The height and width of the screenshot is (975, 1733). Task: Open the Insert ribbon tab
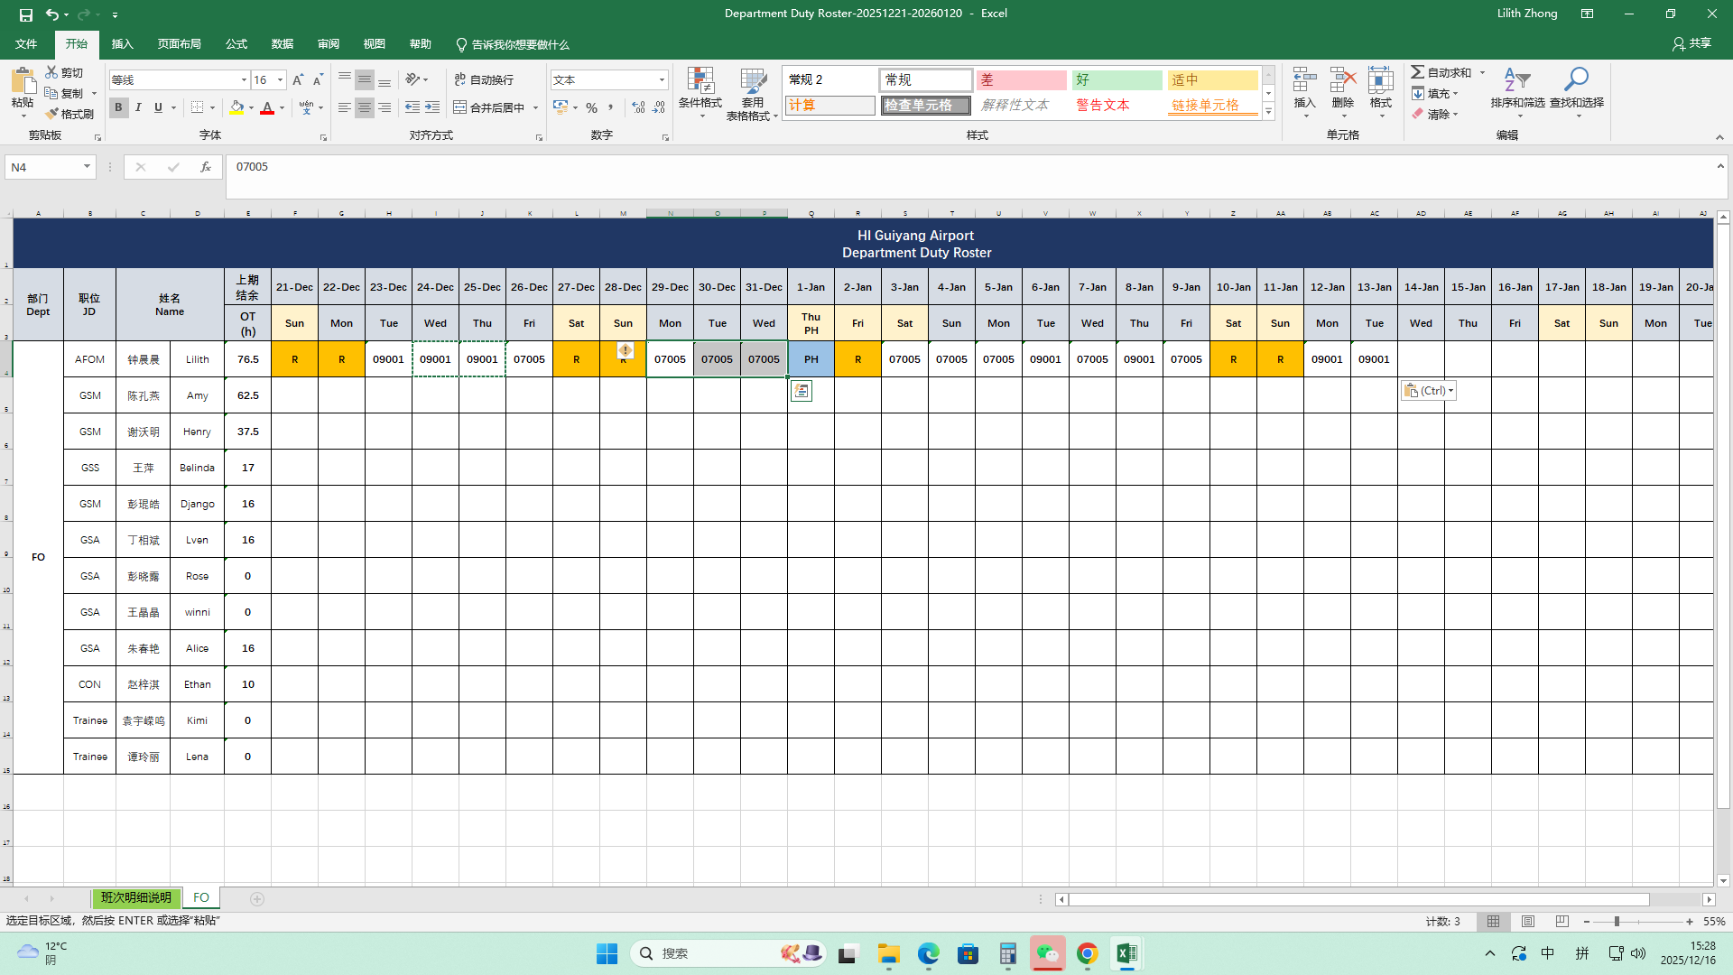122,44
